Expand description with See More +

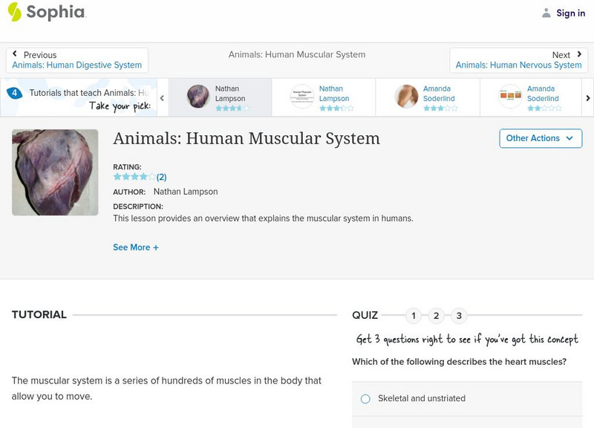136,247
